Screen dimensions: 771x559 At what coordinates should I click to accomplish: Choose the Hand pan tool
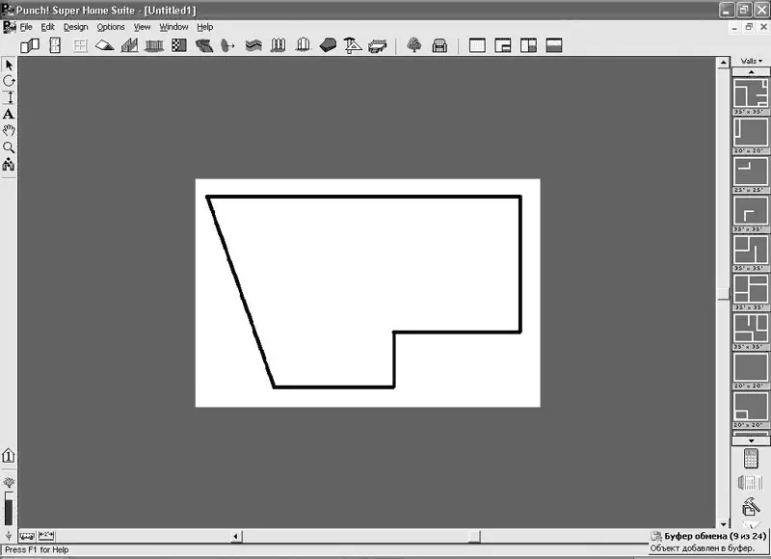9,130
